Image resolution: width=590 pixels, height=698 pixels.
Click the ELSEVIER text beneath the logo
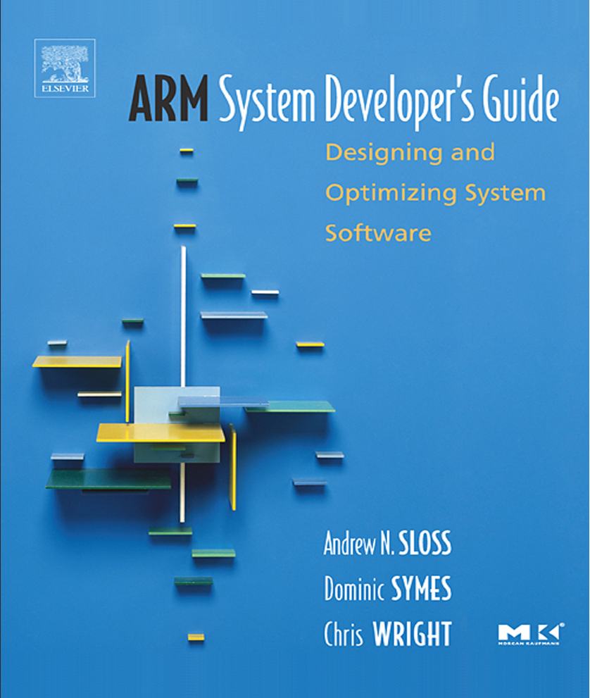[x=63, y=90]
